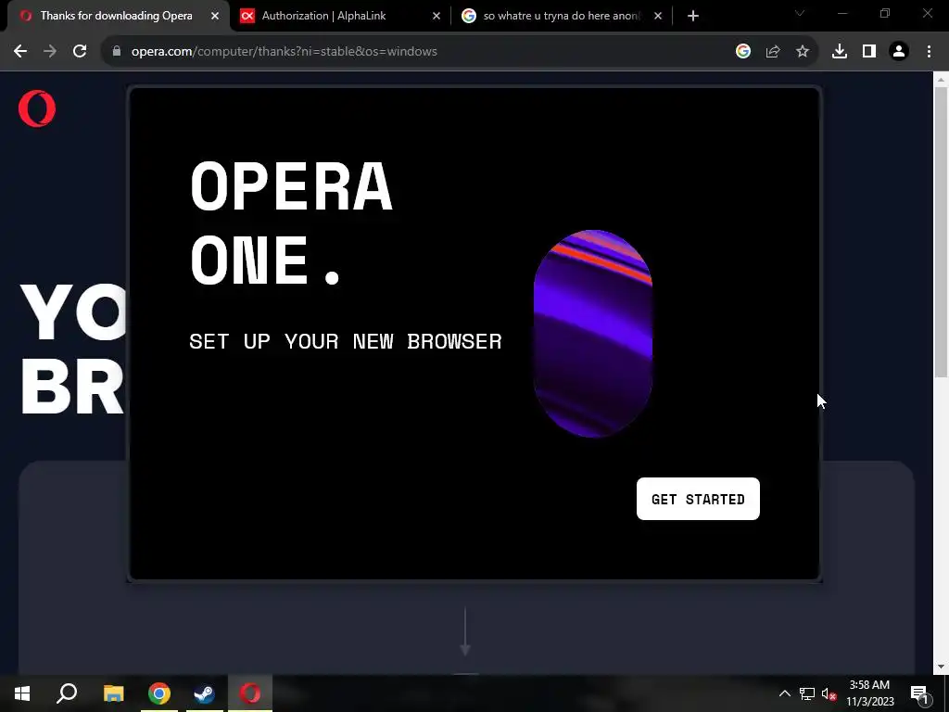This screenshot has height=712, width=949.
Task: Click the GET STARTED button
Action: point(698,499)
